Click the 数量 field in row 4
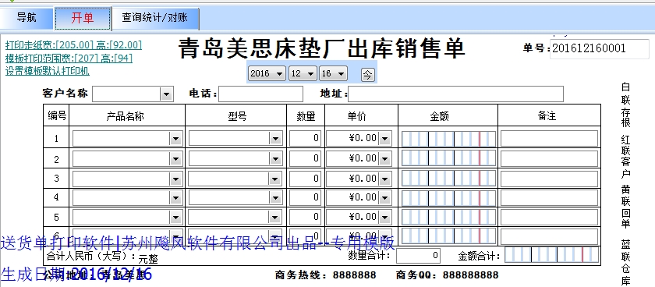The image size is (655, 287). tap(306, 197)
